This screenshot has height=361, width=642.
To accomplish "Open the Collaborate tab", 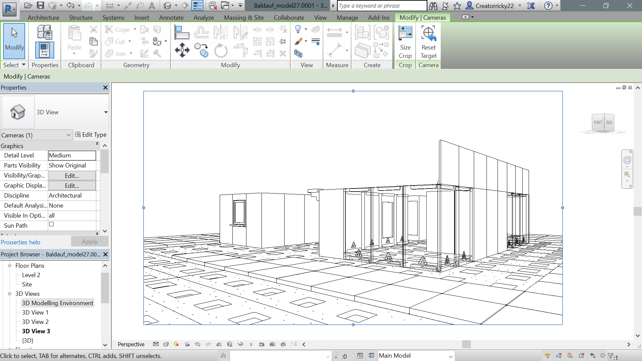I will (289, 17).
